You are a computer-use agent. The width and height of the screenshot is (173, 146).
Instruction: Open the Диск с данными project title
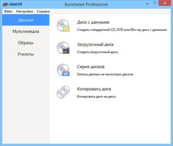tap(93, 22)
